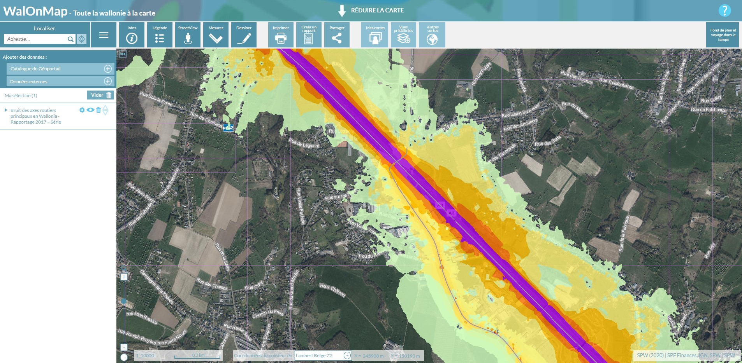Toggle visibility of the Bruit des axes routiers layer
Viewport: 742px width, 363px height.
point(90,110)
